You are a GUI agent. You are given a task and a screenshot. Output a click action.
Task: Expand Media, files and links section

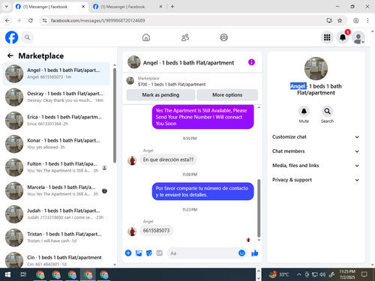coord(316,166)
